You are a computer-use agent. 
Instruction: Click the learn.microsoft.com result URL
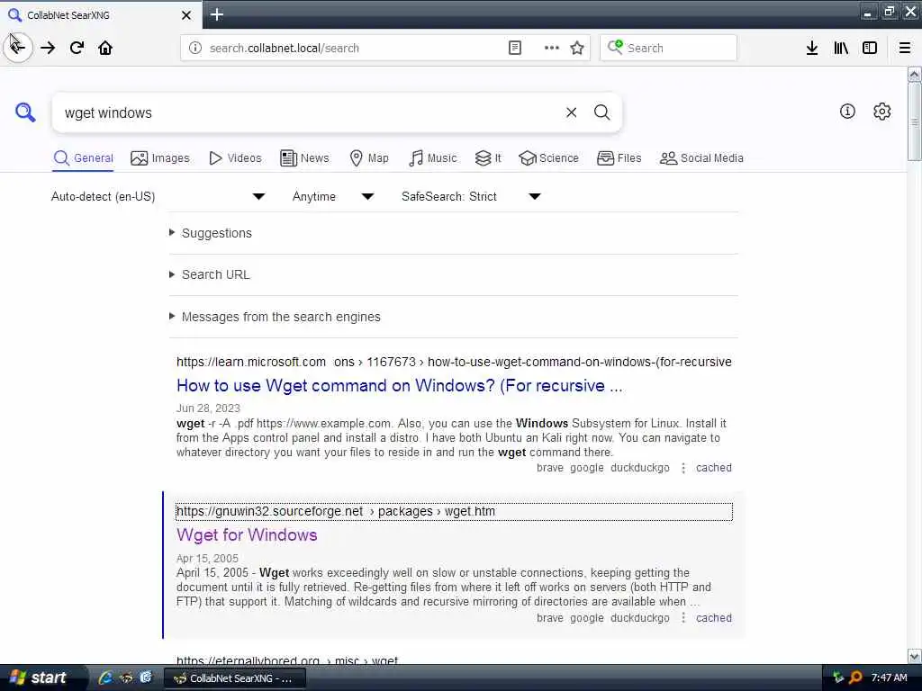(x=454, y=362)
